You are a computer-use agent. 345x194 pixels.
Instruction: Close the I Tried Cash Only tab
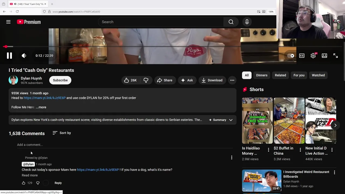coord(45,4)
